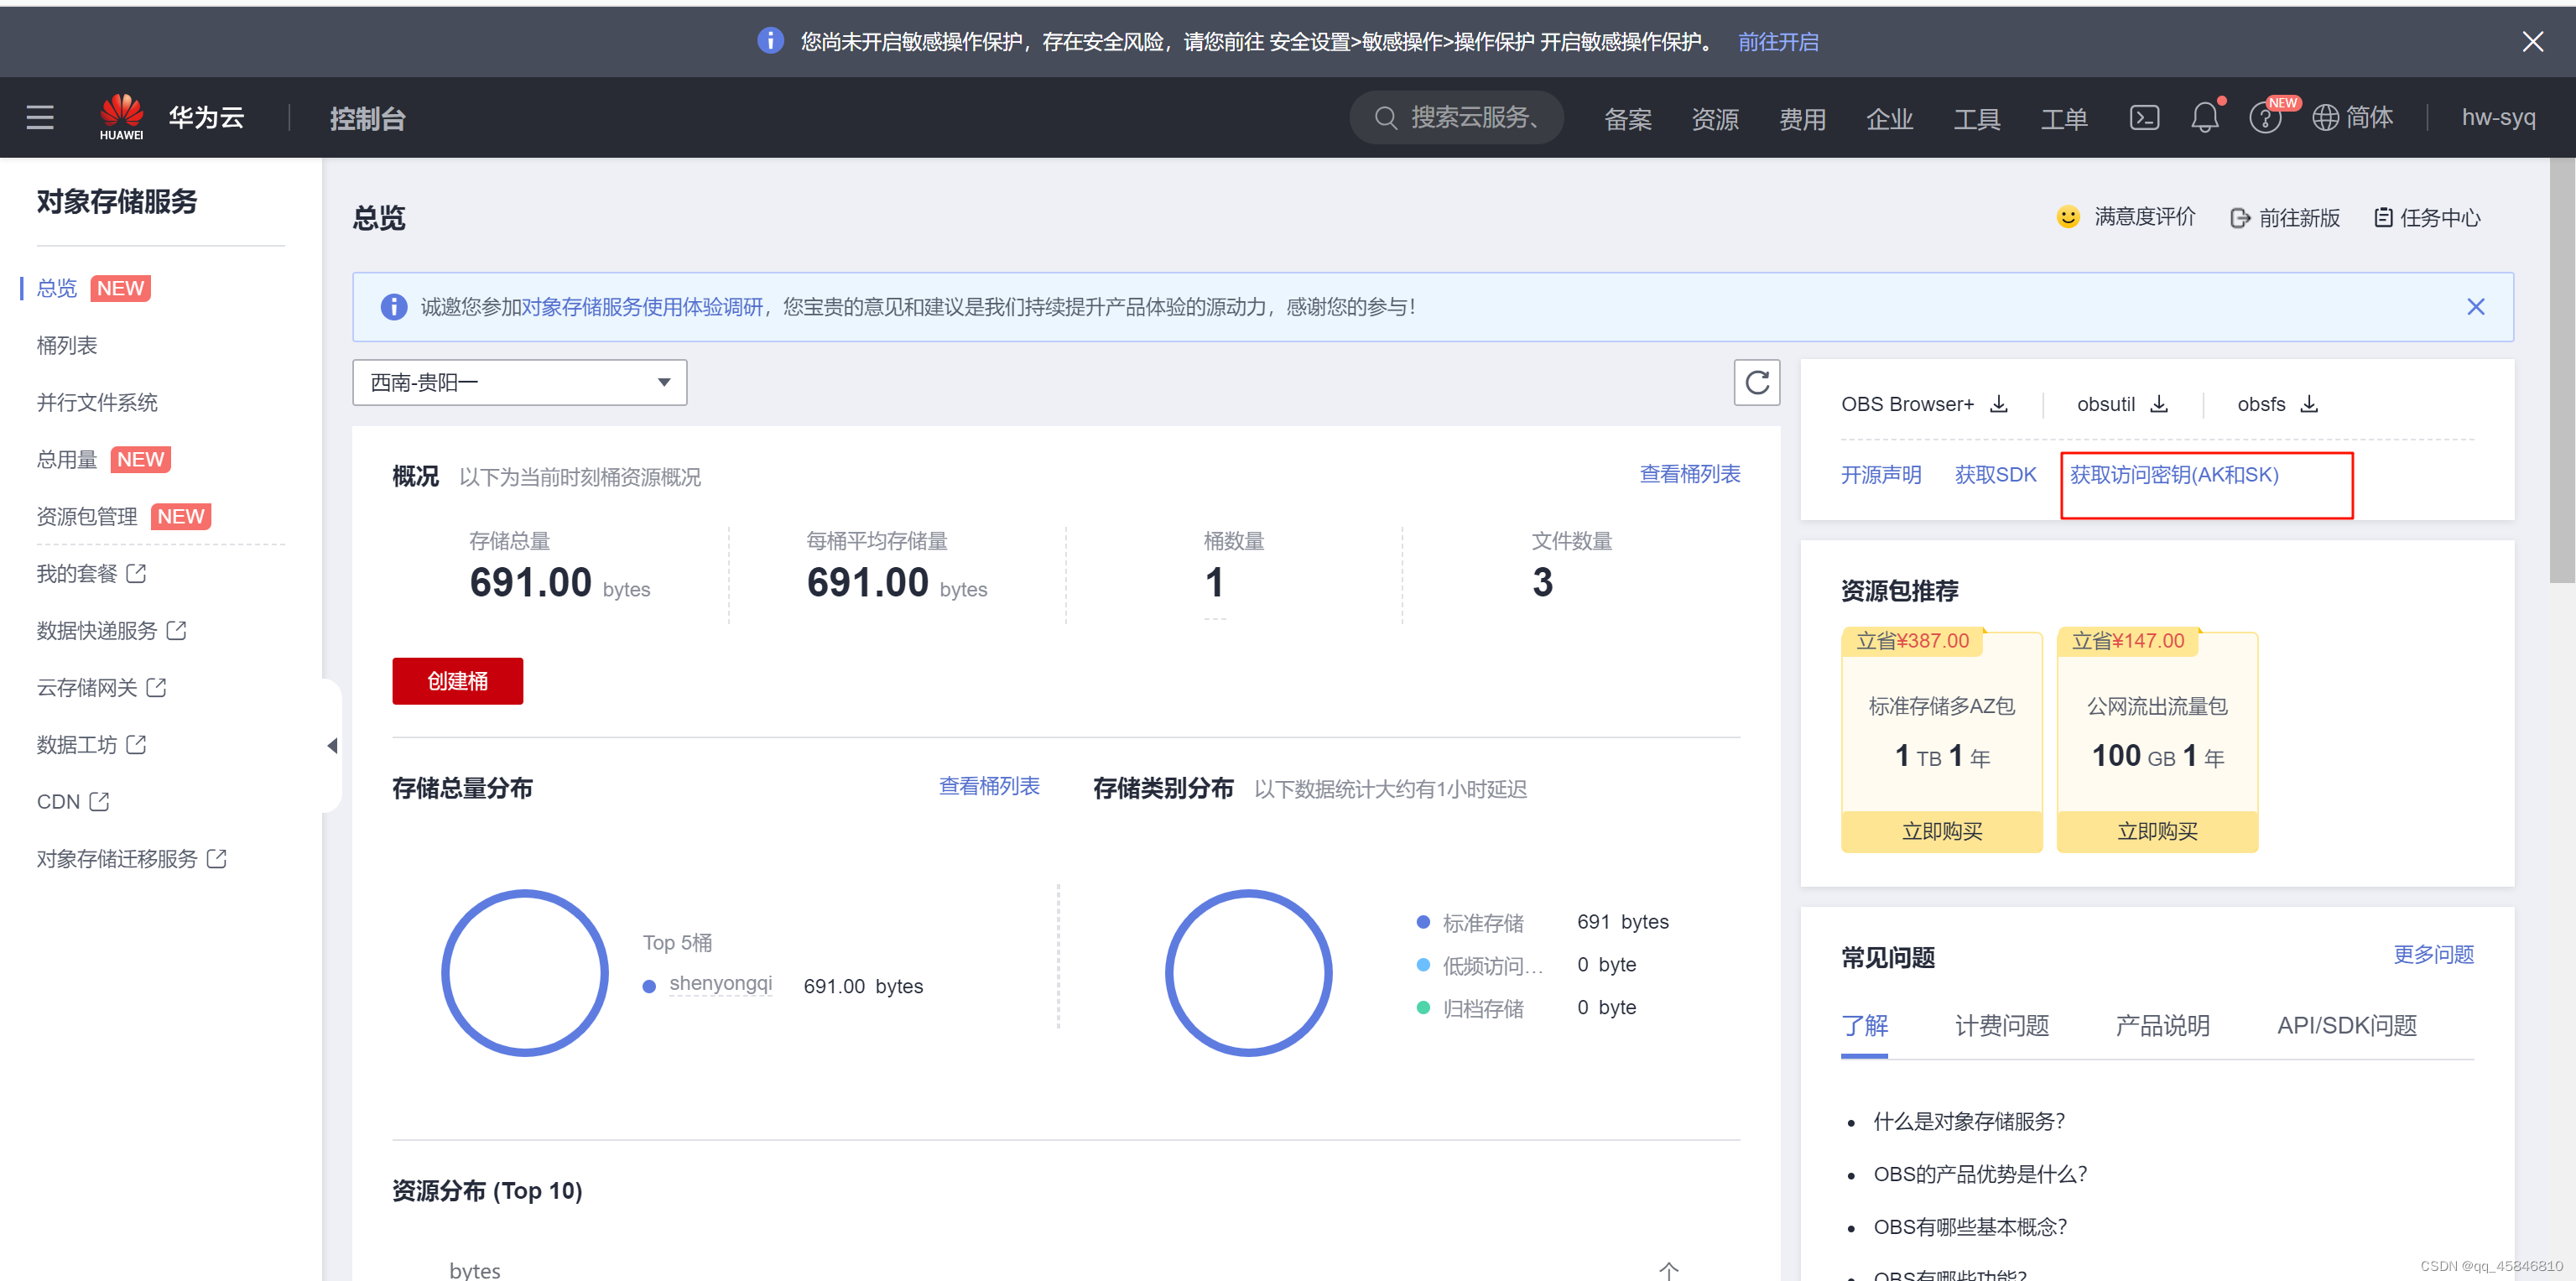Open the help question-mark icon

coord(2265,118)
